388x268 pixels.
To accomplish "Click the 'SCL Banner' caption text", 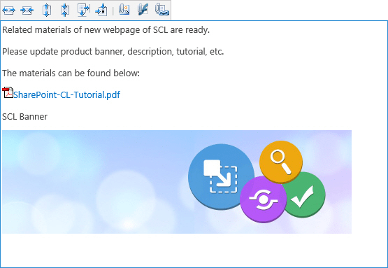I will (24, 116).
